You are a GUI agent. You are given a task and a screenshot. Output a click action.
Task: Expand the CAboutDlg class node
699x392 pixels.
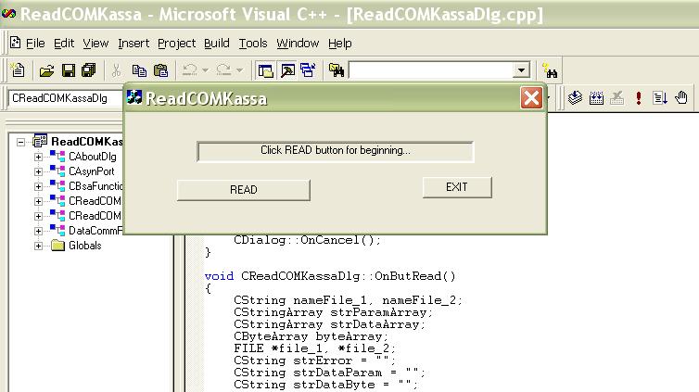[x=38, y=157]
